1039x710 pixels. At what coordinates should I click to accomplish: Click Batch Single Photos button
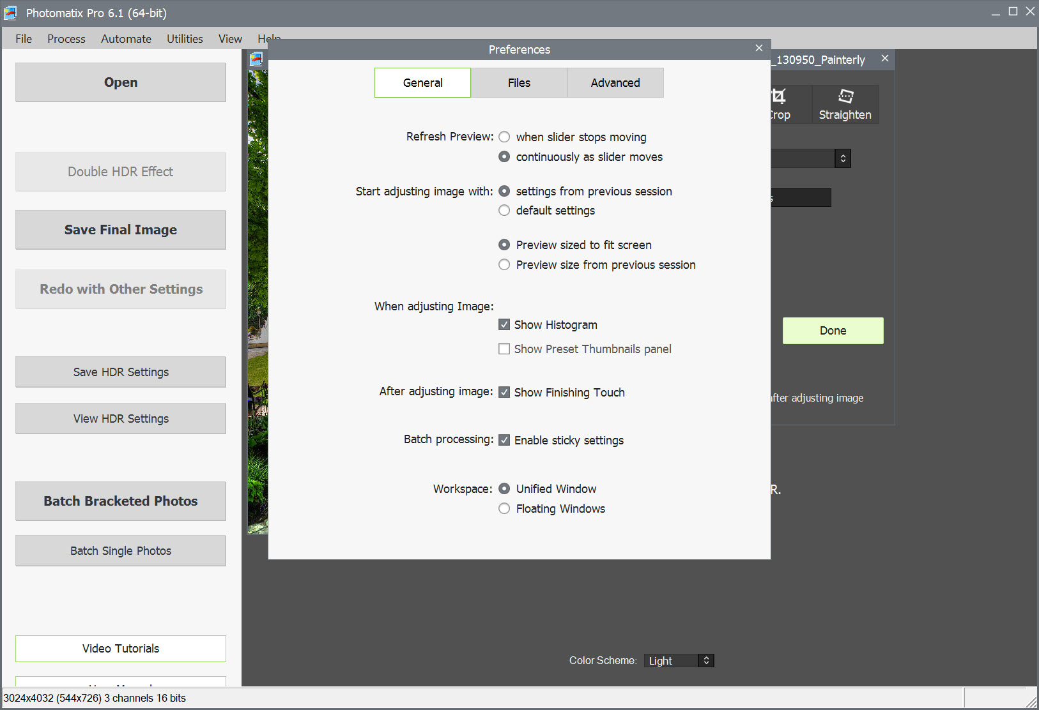pos(121,551)
